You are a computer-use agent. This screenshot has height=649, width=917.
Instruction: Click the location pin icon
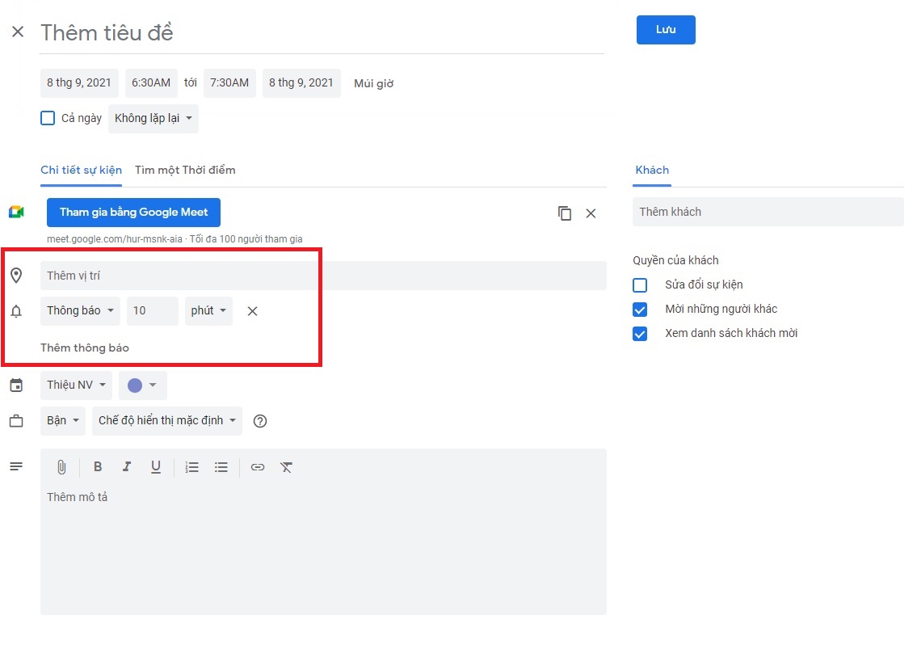click(x=16, y=276)
